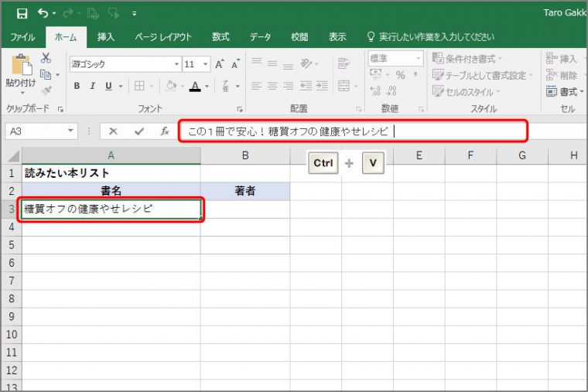Toggle Underline formatting

108,86
